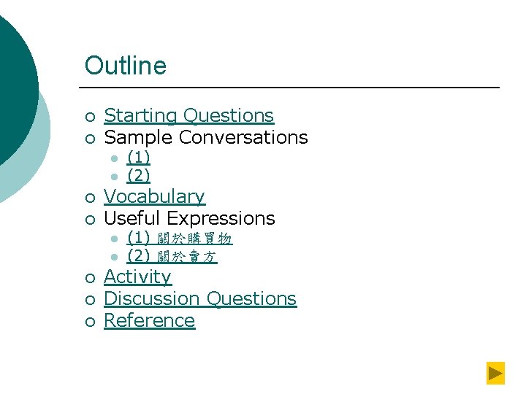
Task: Click the circle bullet beside Vocabulary
Action: (x=88, y=198)
